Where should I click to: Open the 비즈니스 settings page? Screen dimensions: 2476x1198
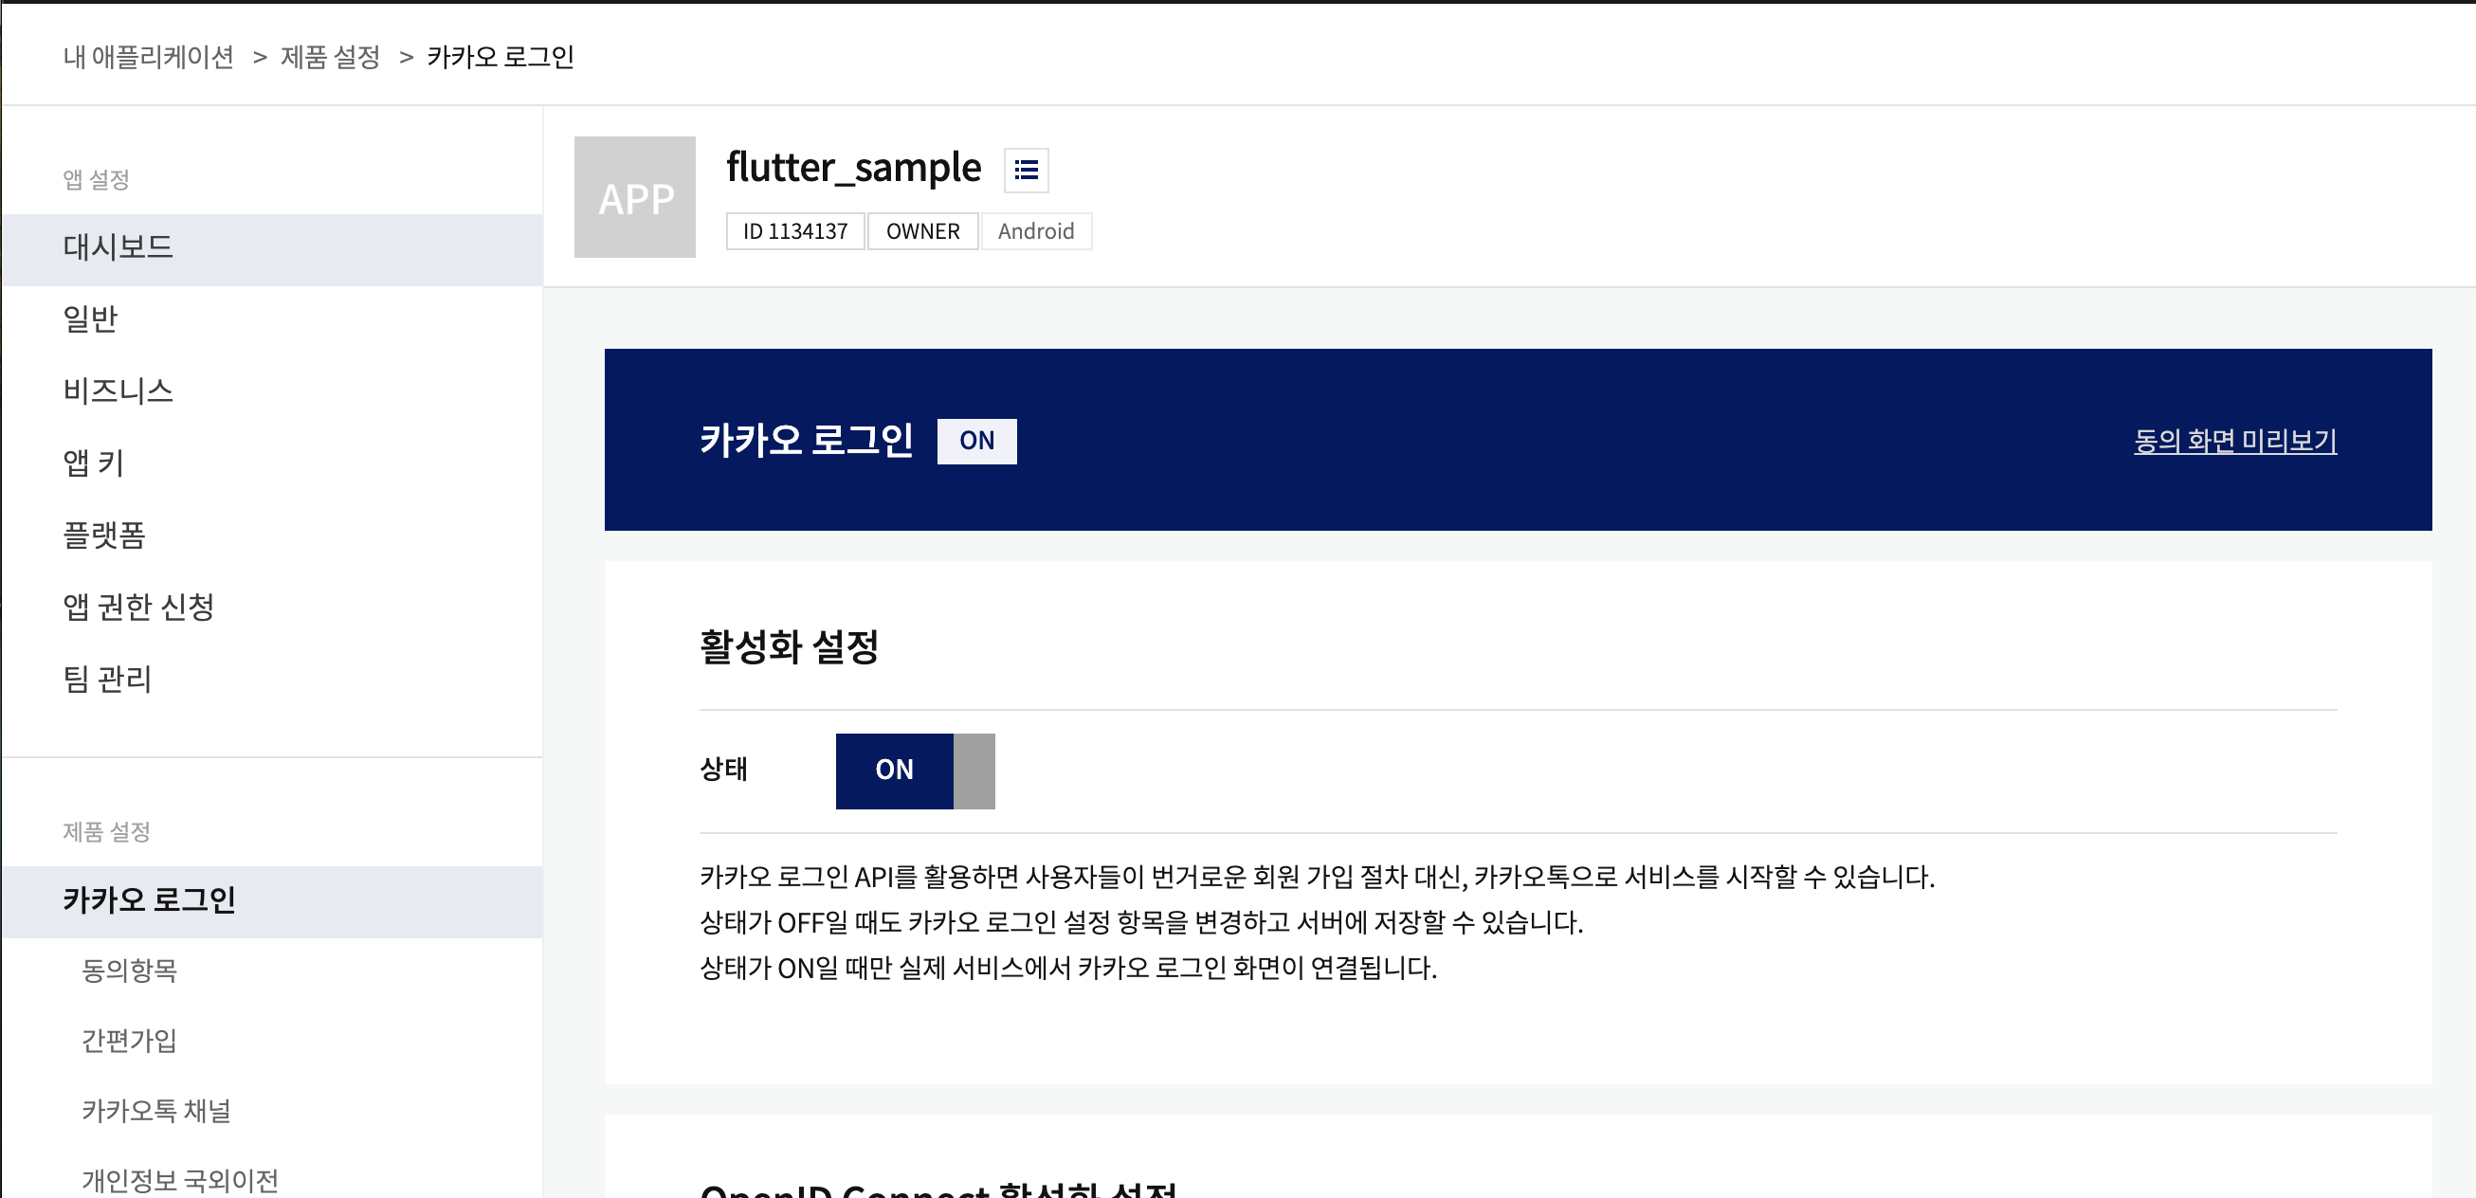(118, 391)
